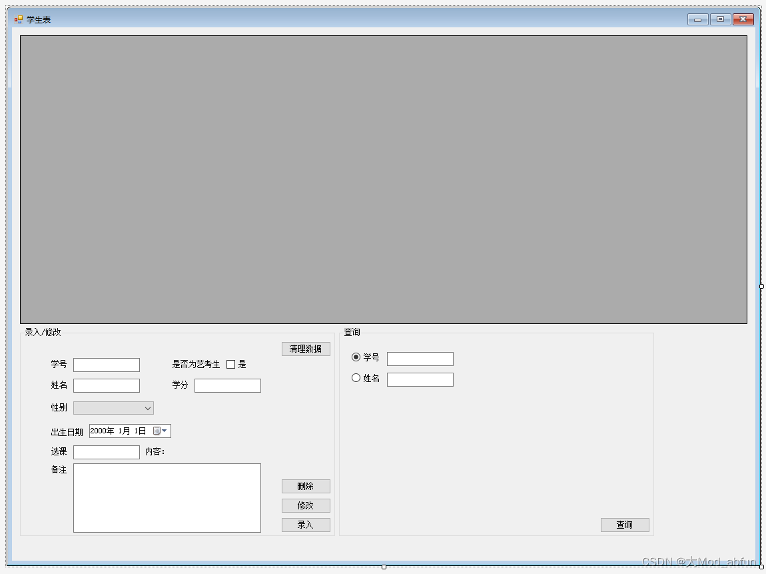Check the 是 checkbox for 是否为艺考生
This screenshot has height=574, width=766.
pos(230,364)
